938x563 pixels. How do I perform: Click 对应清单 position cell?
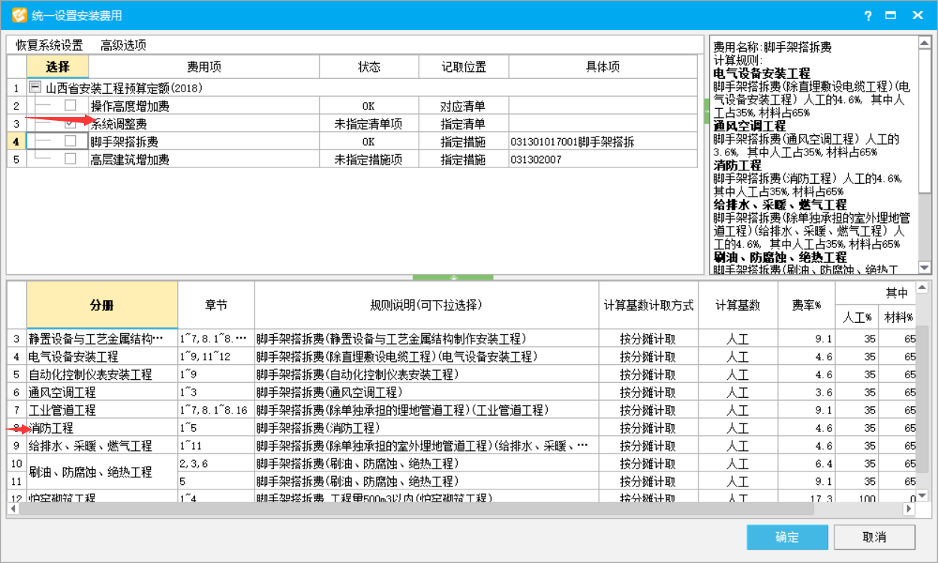click(x=464, y=106)
